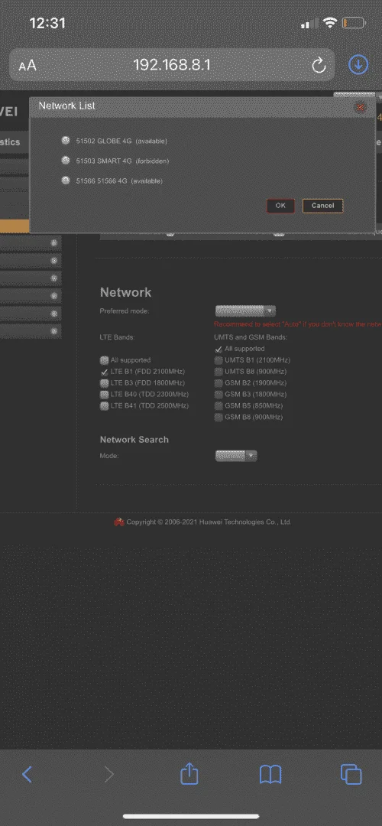Click the Wi-Fi icon in the status bar
The width and height of the screenshot is (382, 826).
tap(330, 23)
